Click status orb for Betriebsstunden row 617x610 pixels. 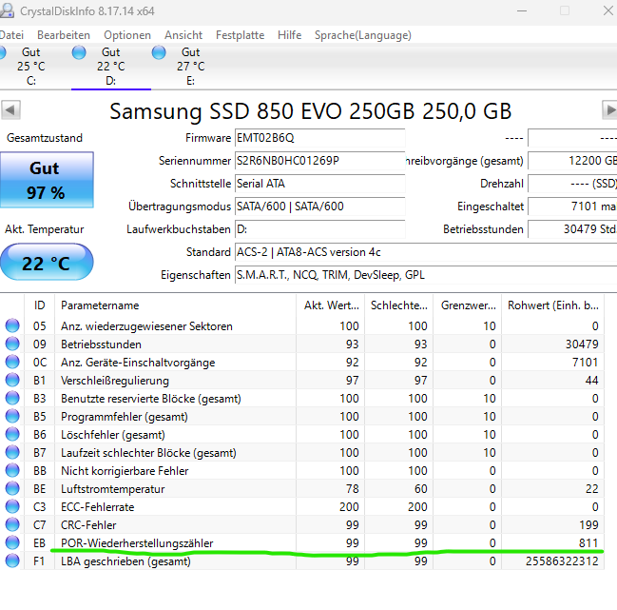click(x=12, y=344)
